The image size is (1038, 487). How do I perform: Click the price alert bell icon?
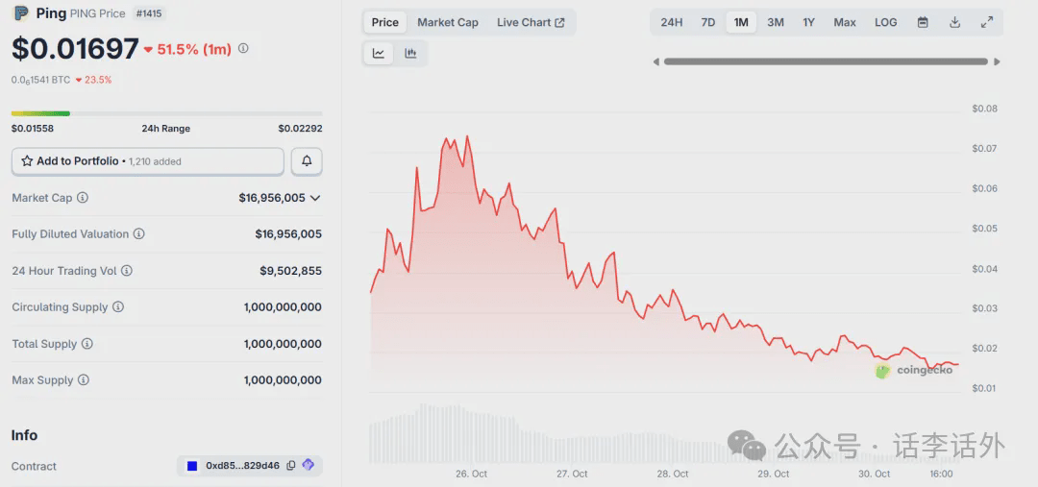tap(307, 161)
